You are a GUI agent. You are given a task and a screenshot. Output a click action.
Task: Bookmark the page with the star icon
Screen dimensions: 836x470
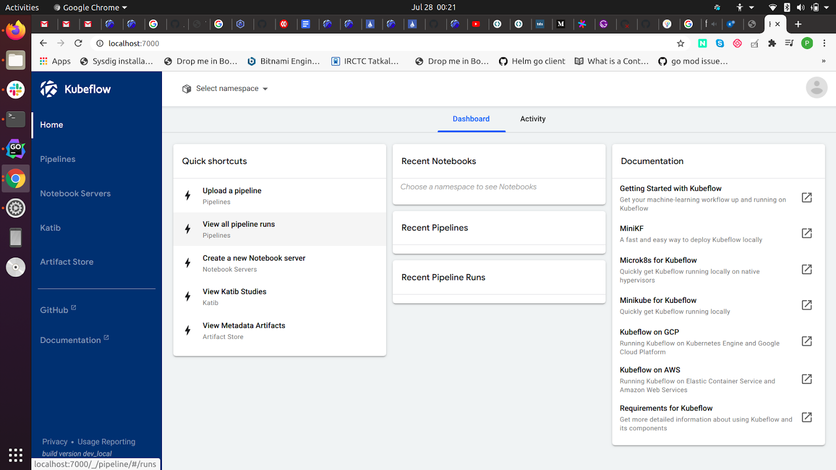680,43
